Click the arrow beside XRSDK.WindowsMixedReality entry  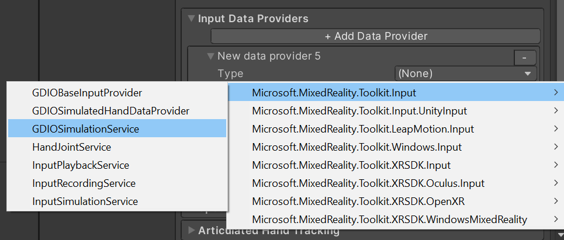coord(556,219)
